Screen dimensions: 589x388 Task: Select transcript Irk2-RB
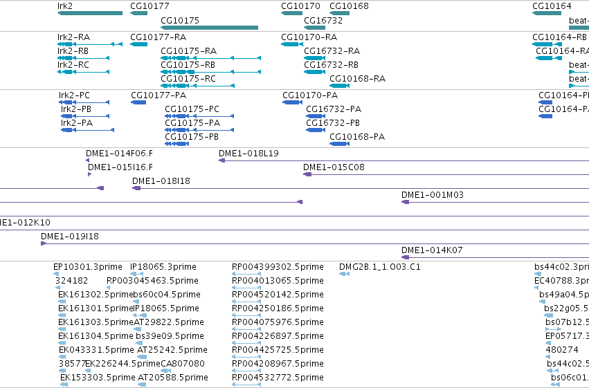(x=83, y=58)
